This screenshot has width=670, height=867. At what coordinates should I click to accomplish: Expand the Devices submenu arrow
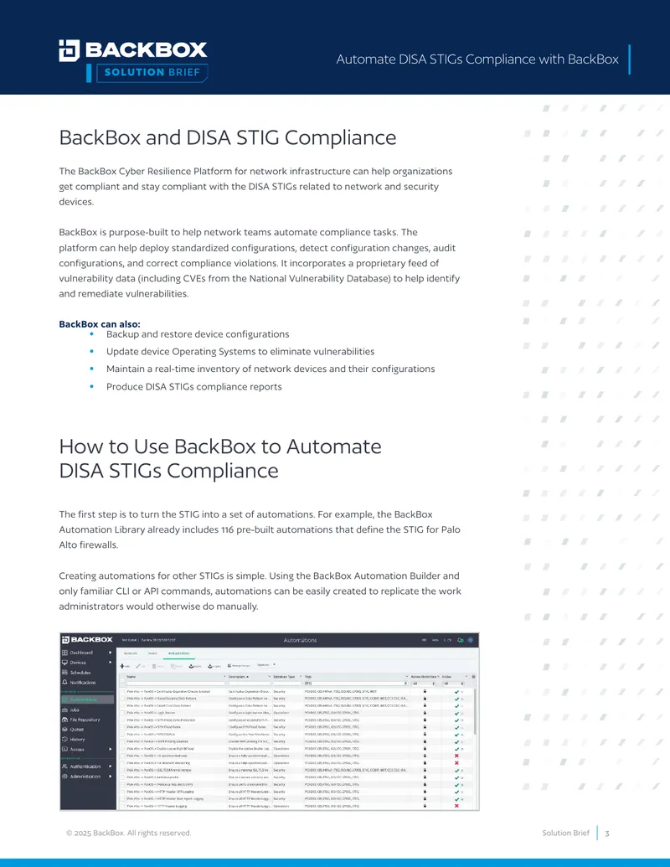pyautogui.click(x=110, y=663)
